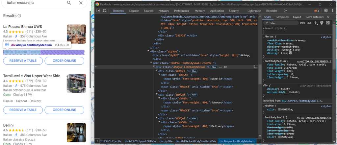The height and width of the screenshot is (145, 337).
Task: Click the icon at the right of the selected DOM row
Action: click(x=255, y=67)
